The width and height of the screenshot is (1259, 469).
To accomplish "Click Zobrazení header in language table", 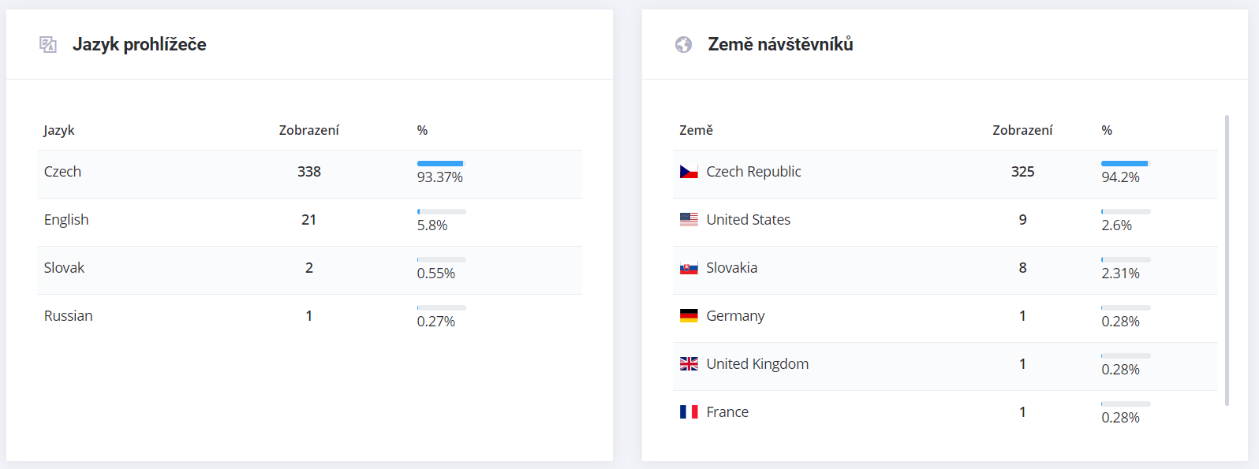I will (309, 130).
